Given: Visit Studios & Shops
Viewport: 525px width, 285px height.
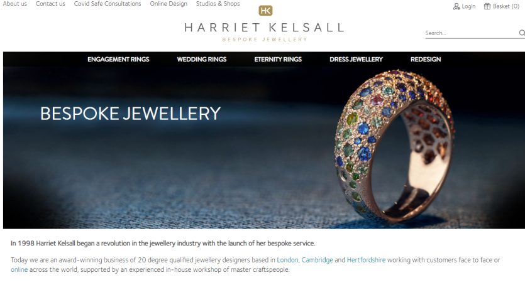Looking at the screenshot, I should coord(218,4).
